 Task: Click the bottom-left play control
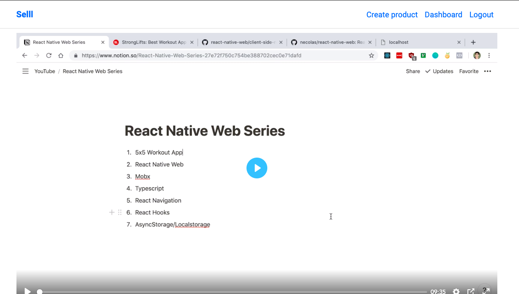click(x=28, y=291)
